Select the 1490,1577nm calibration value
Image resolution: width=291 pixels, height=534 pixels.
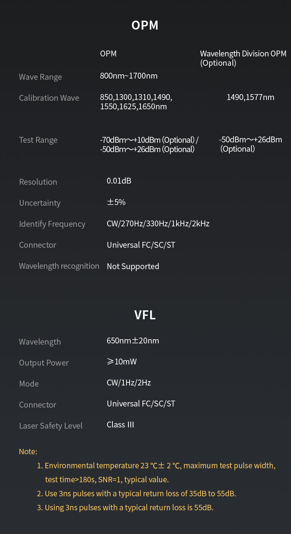tap(250, 97)
